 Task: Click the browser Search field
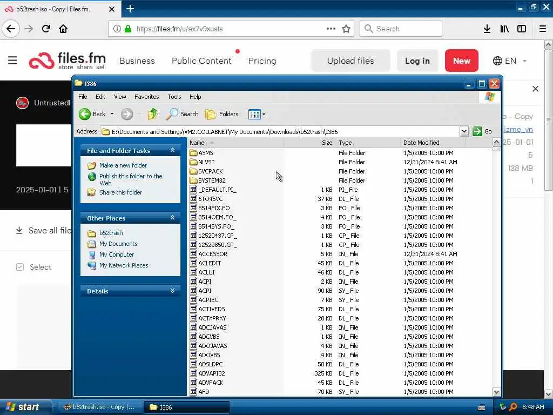coord(401,29)
